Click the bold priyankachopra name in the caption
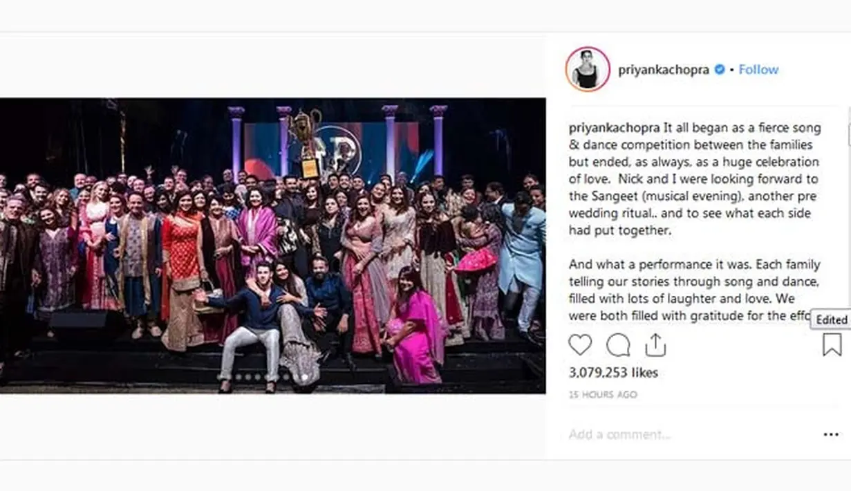851x491 pixels. click(x=615, y=129)
